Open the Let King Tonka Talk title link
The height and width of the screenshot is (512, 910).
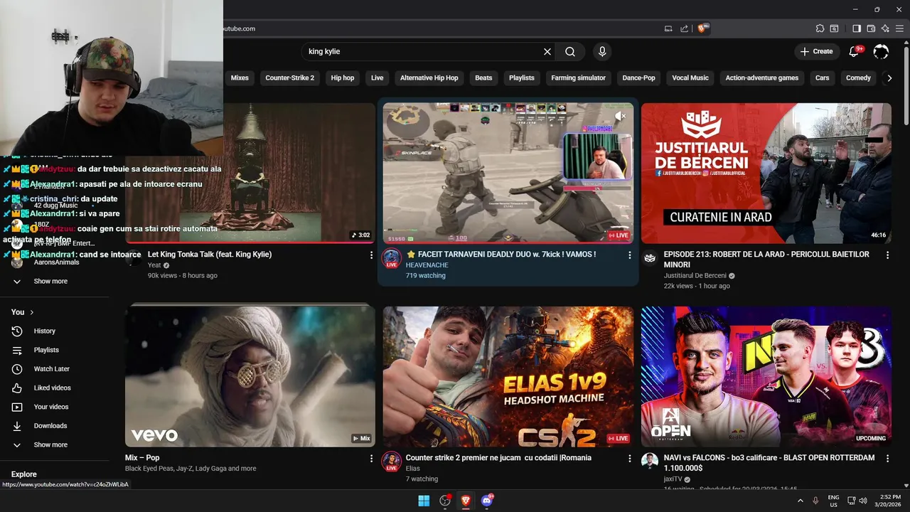(x=210, y=255)
